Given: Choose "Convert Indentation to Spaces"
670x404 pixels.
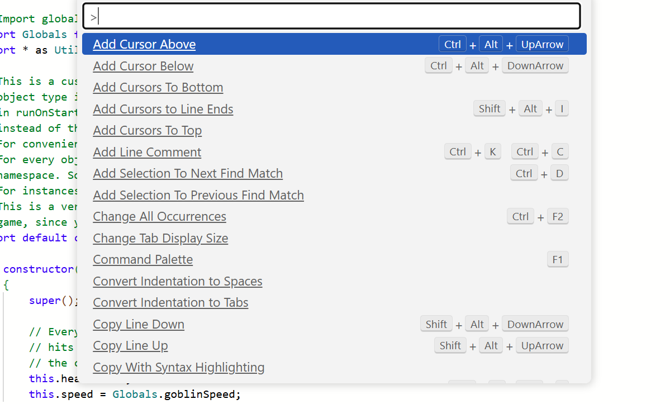Looking at the screenshot, I should [178, 281].
